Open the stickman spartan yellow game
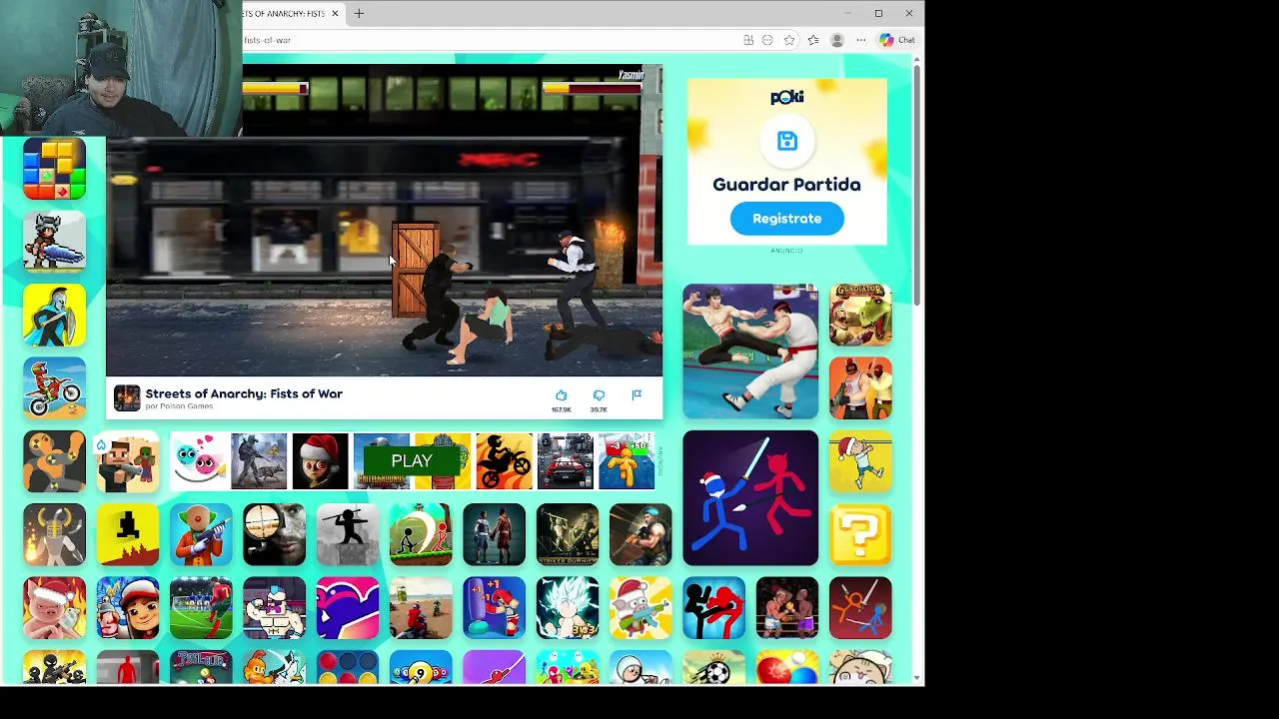The width and height of the screenshot is (1279, 719). (x=54, y=315)
